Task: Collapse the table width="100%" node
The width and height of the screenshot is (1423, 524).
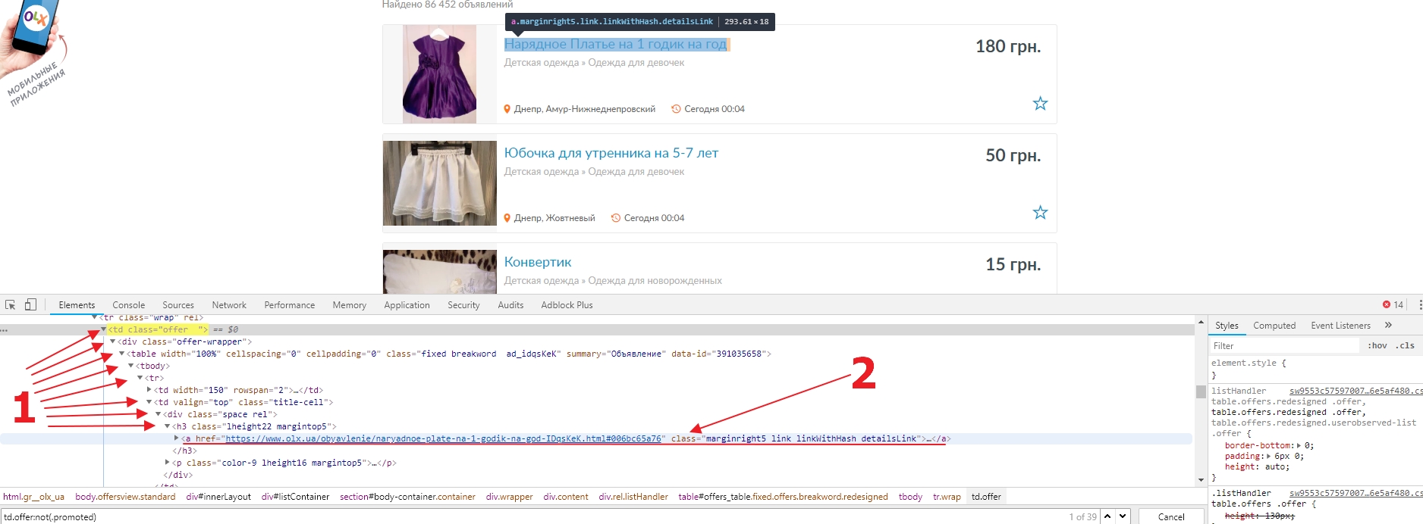Action: tap(121, 354)
